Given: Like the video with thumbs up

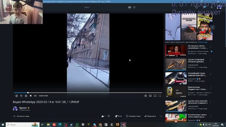Looking at the screenshot, I should click(103, 116).
